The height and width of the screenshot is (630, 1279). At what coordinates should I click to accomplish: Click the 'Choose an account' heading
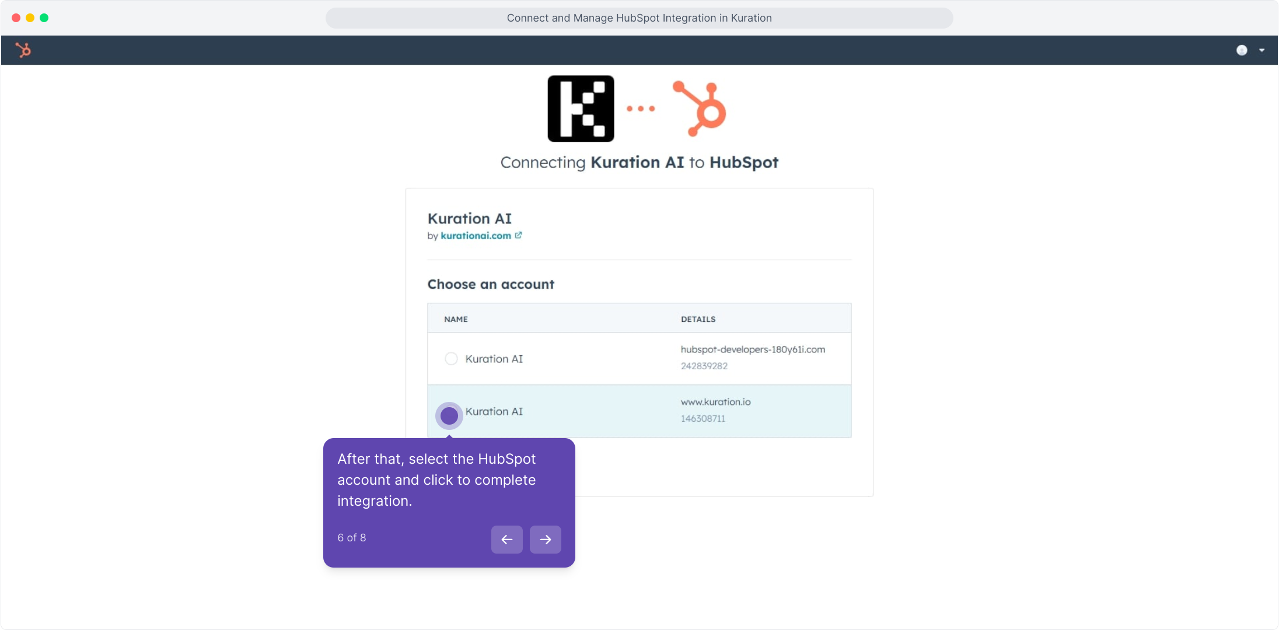pos(491,284)
